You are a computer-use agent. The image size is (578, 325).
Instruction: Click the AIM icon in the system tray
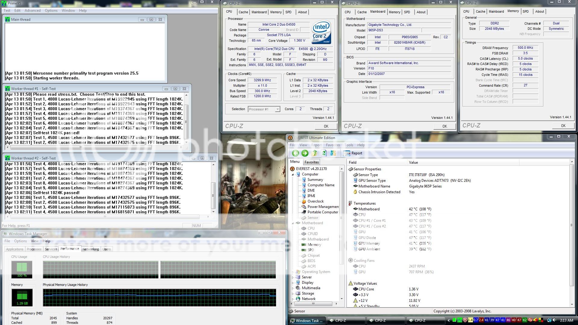point(530,320)
